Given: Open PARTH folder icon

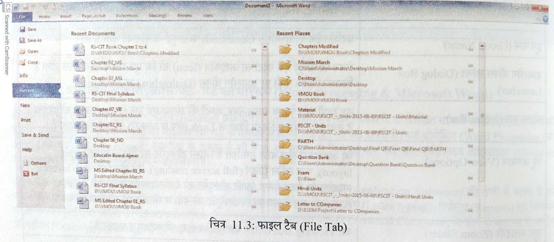Looking at the screenshot, I should pyautogui.click(x=286, y=144).
